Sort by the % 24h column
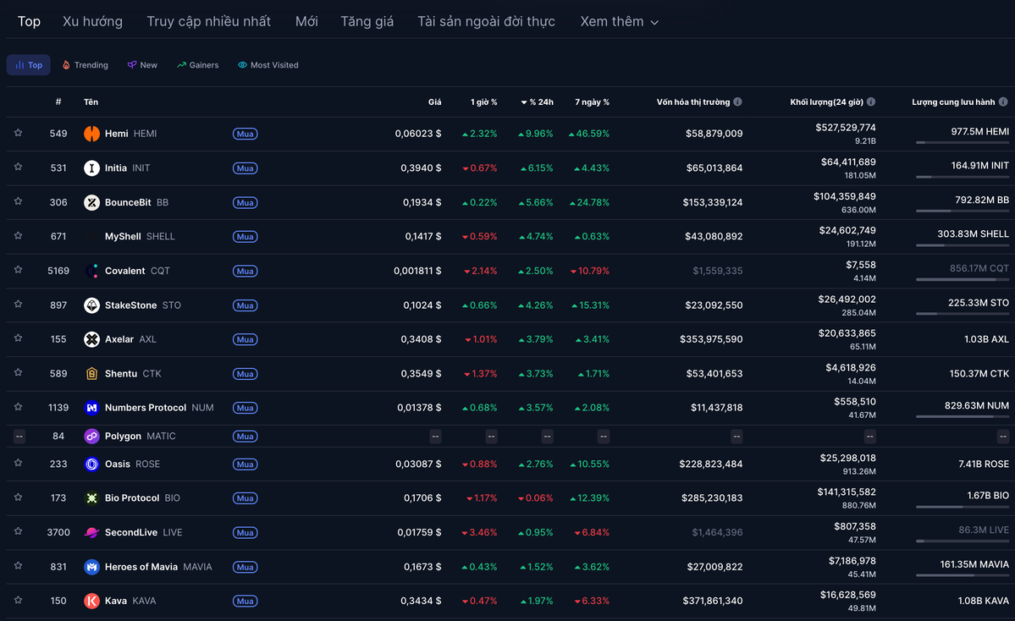The width and height of the screenshot is (1015, 621). pyautogui.click(x=537, y=102)
